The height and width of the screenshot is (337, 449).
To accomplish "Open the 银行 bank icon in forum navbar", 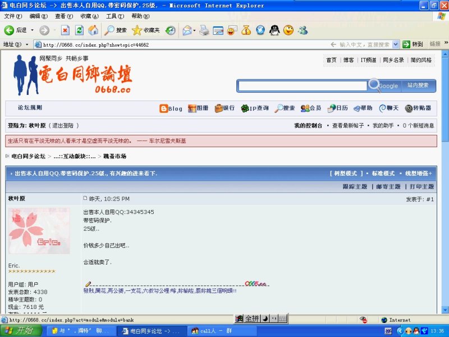I will tap(224, 108).
